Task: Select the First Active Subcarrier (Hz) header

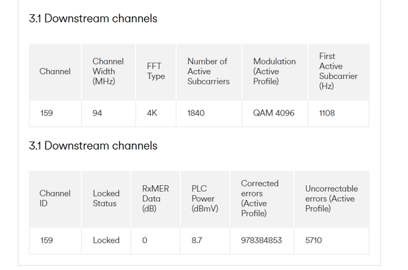Action: tap(339, 71)
